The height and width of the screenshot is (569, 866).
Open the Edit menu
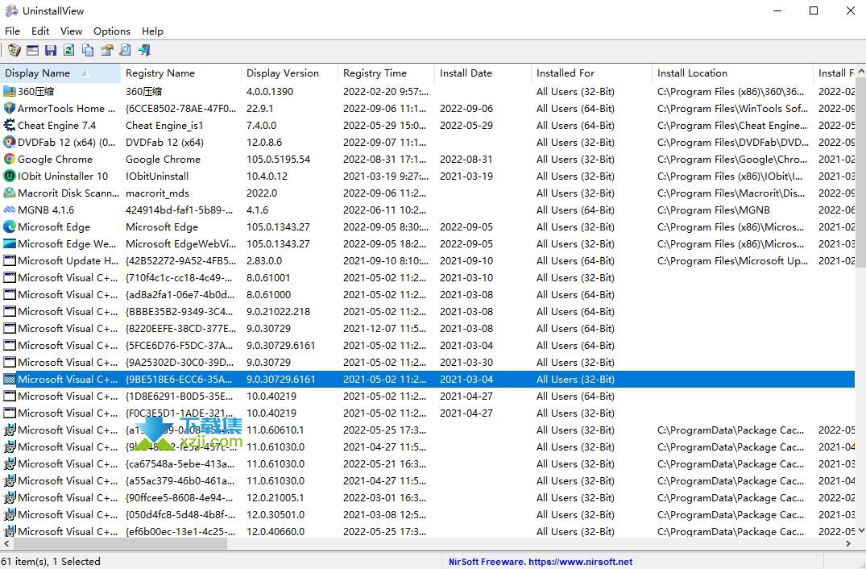(40, 31)
